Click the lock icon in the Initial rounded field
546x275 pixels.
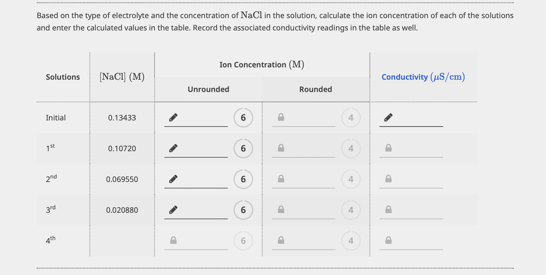(x=281, y=117)
